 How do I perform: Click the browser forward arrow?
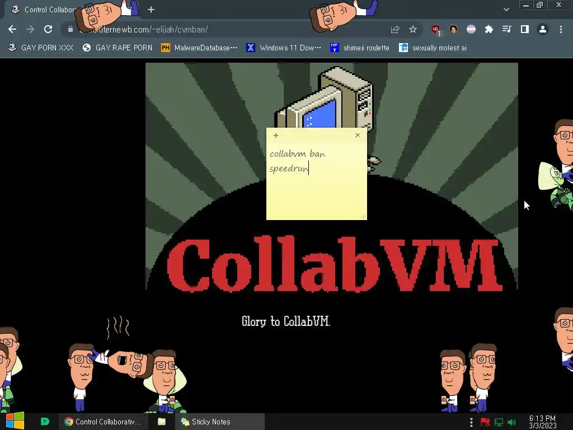coord(30,29)
